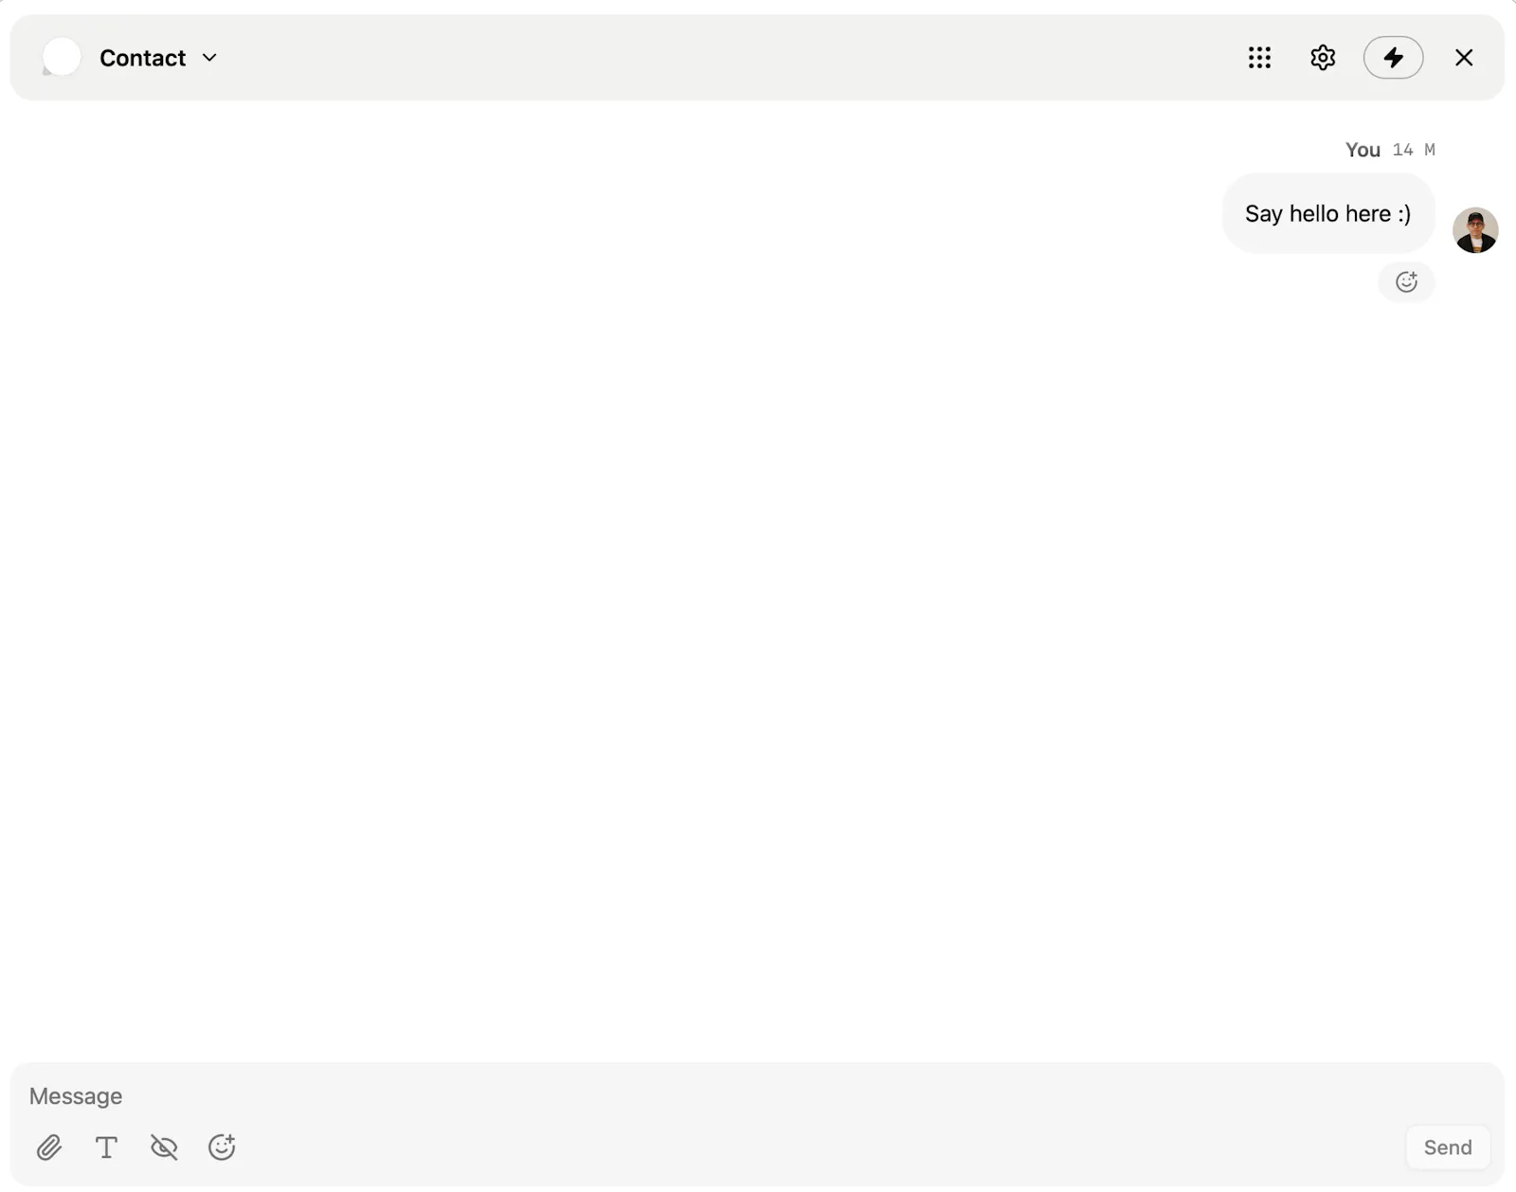Click the Contact title label

pyautogui.click(x=142, y=58)
